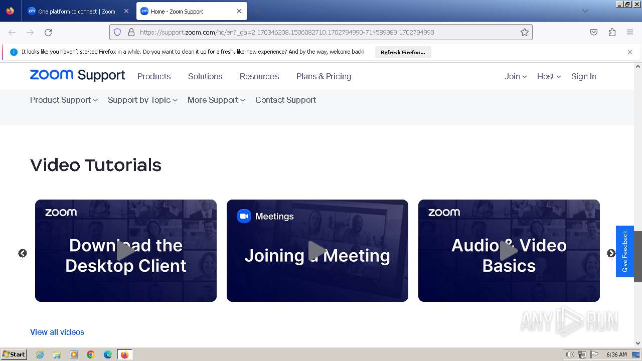
Task: Click the Refresh Firefox button
Action: [x=403, y=52]
